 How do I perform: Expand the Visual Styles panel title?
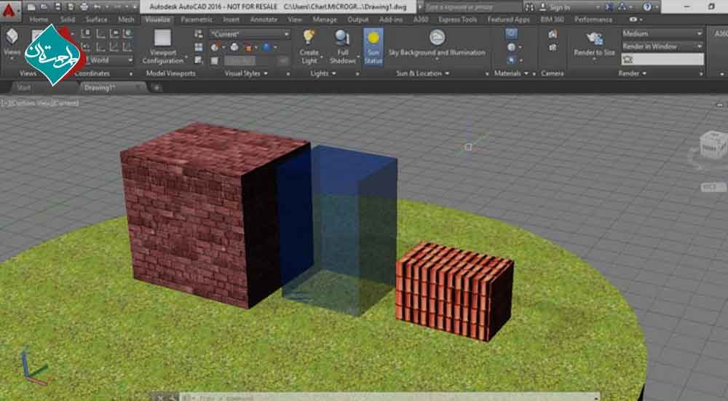pyautogui.click(x=246, y=74)
